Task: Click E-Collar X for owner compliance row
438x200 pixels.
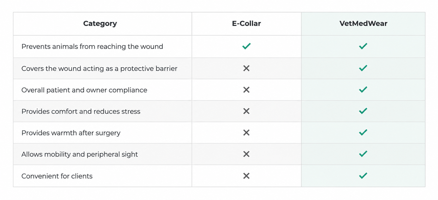Action: click(x=247, y=90)
